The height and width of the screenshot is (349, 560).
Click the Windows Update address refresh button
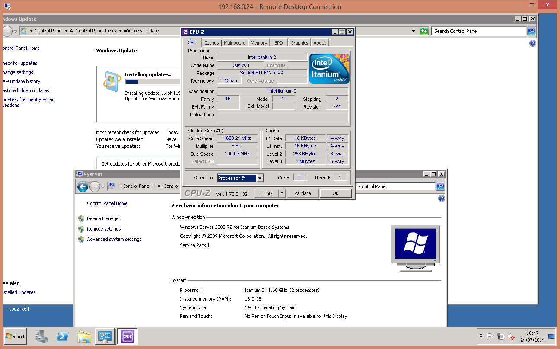pyautogui.click(x=424, y=31)
